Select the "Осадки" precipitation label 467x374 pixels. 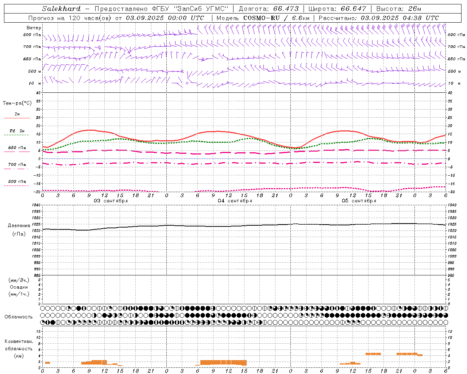[19, 287]
